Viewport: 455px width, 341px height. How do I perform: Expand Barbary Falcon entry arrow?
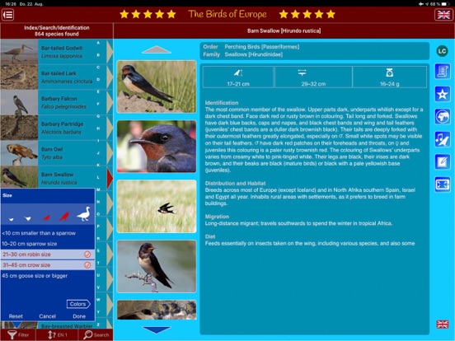pos(110,102)
